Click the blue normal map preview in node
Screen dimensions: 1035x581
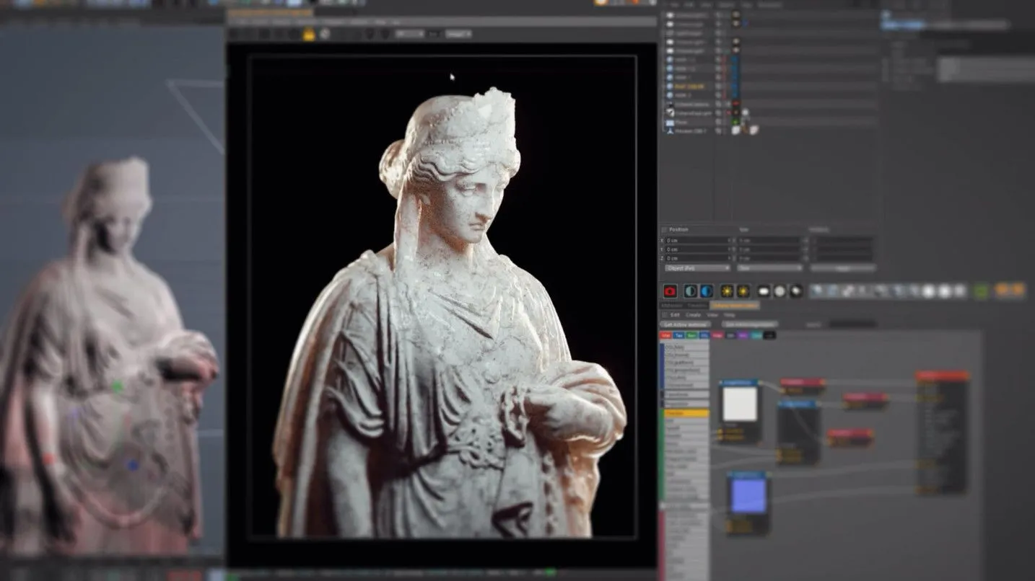pyautogui.click(x=748, y=496)
